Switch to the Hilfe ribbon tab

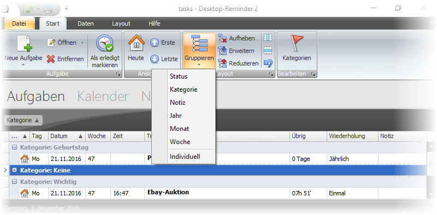(x=155, y=23)
